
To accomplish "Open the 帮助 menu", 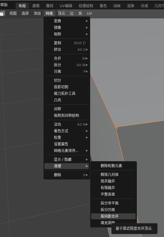I will click(x=4, y=5).
